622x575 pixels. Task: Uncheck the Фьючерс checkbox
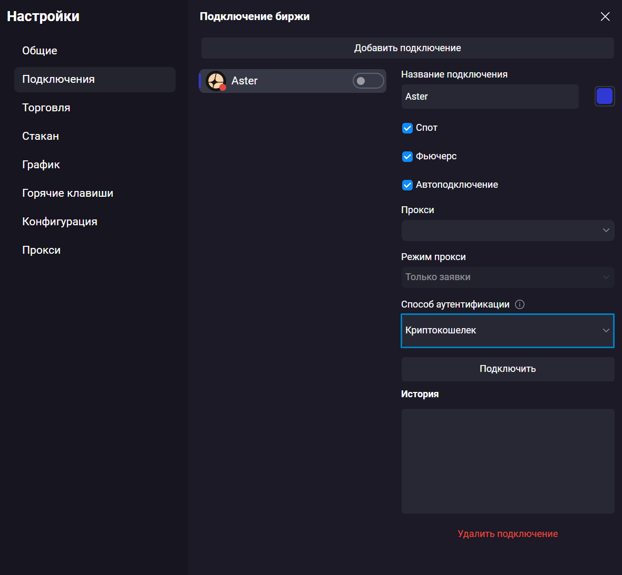(x=407, y=157)
